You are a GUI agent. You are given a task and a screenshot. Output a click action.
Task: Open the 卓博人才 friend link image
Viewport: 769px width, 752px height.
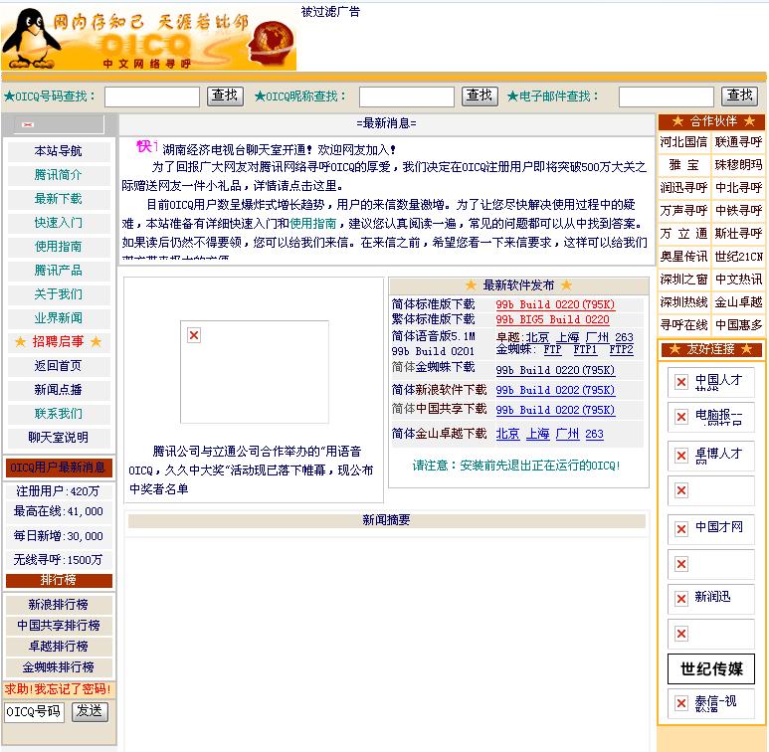point(710,455)
